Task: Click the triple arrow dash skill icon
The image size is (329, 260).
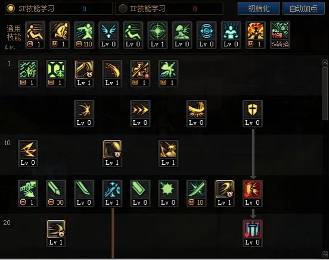Action: point(140,110)
